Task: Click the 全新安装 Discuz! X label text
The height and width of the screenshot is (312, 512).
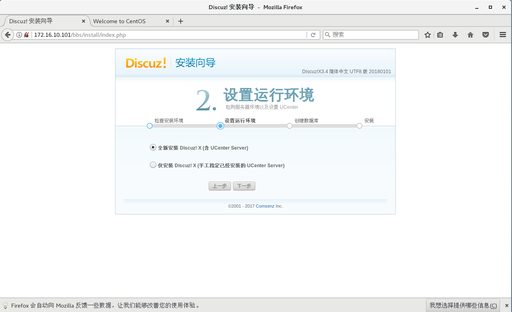Action: (x=203, y=148)
